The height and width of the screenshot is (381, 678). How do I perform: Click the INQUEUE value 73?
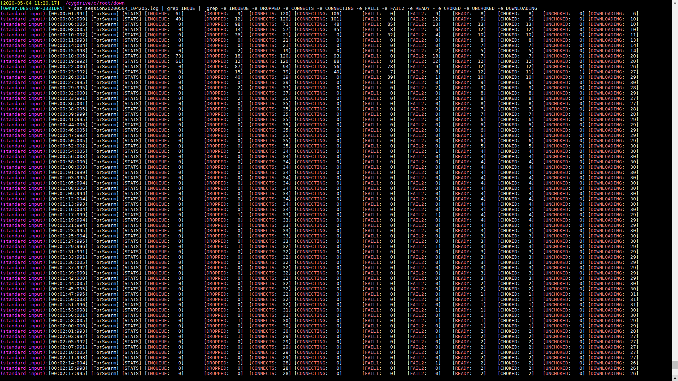(179, 56)
